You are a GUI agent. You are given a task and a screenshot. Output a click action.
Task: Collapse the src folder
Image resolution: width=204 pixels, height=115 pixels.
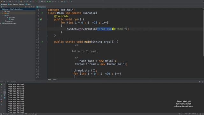tap(3, 15)
